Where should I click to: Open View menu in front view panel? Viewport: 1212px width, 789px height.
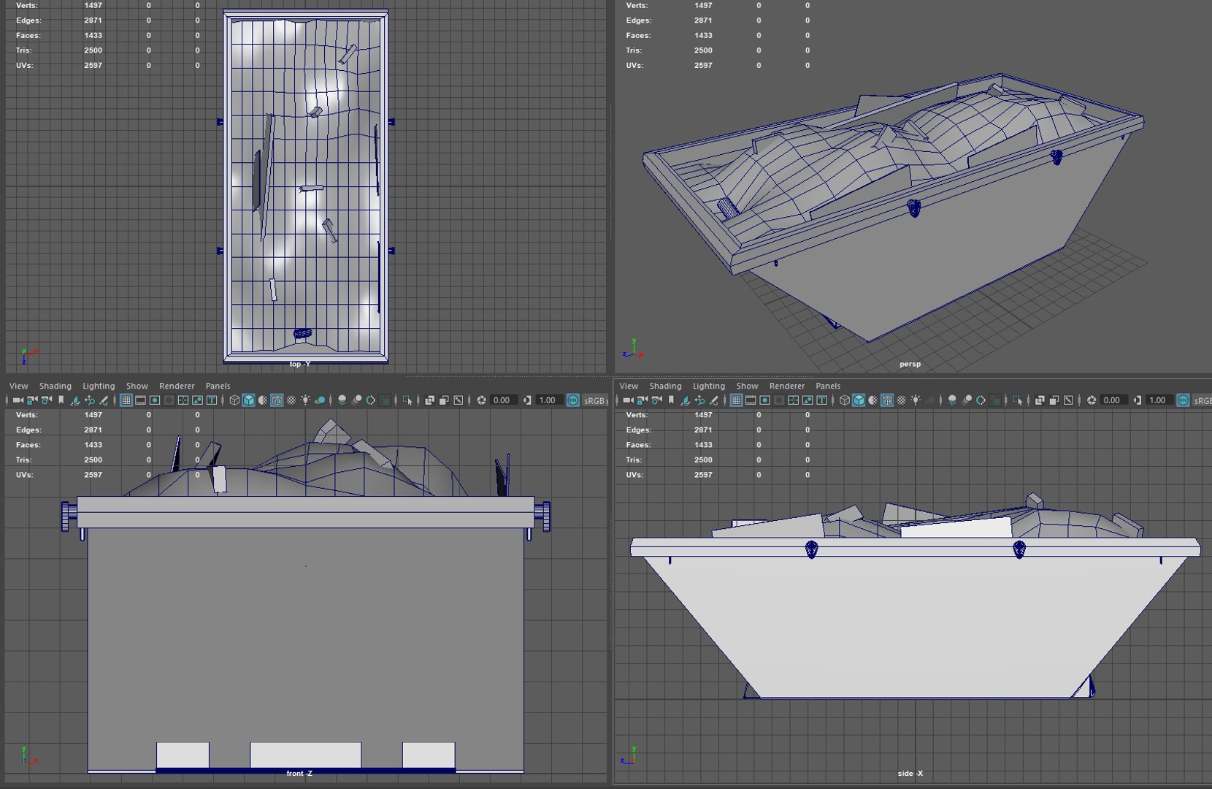pyautogui.click(x=18, y=386)
